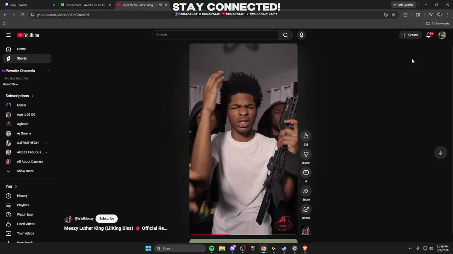The image size is (453, 254).
Task: Close the Meezy Luther King tab
Action: click(x=166, y=5)
